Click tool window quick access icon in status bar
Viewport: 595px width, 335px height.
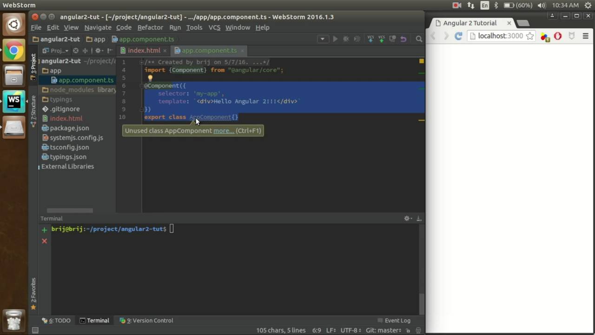pos(35,330)
